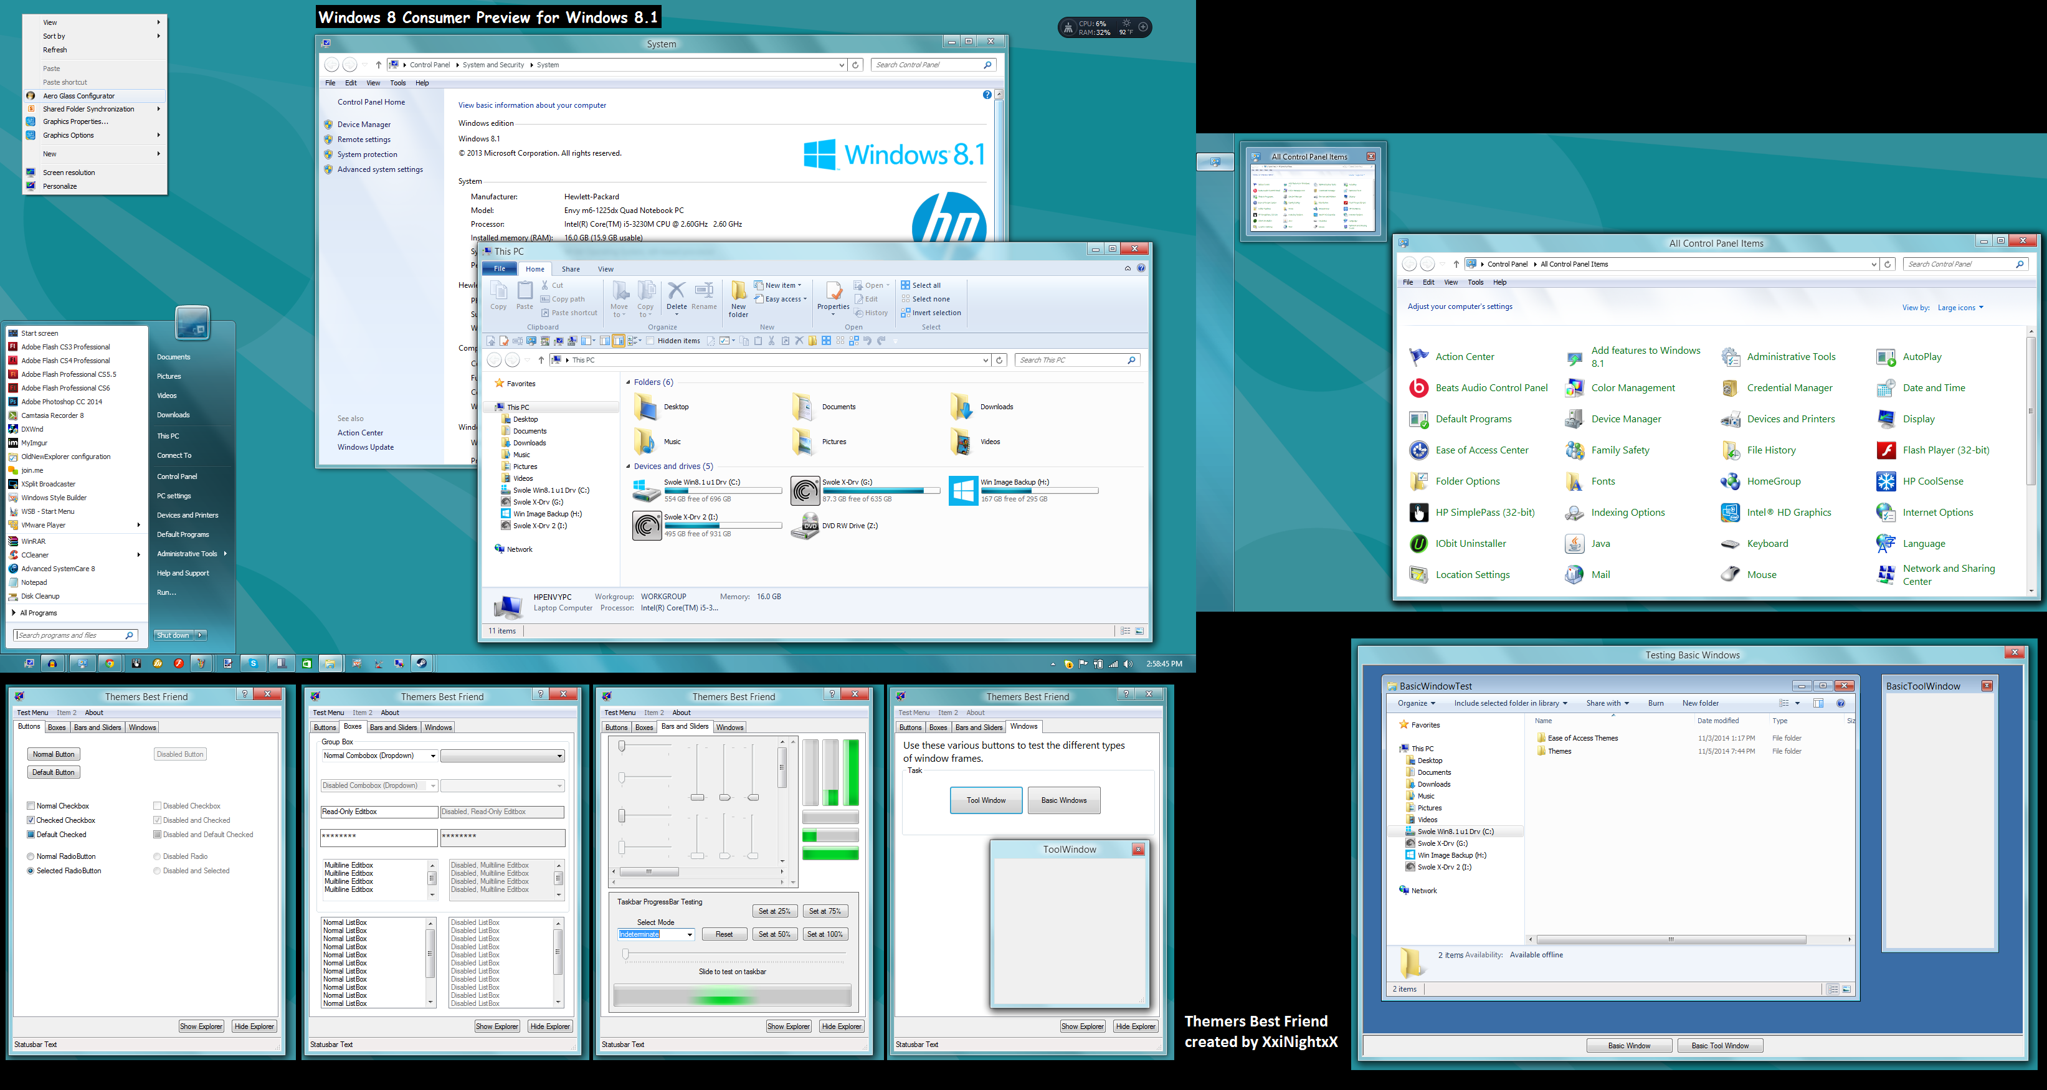Open Windows Update link in System window
Image resolution: width=2047 pixels, height=1090 pixels.
point(366,447)
